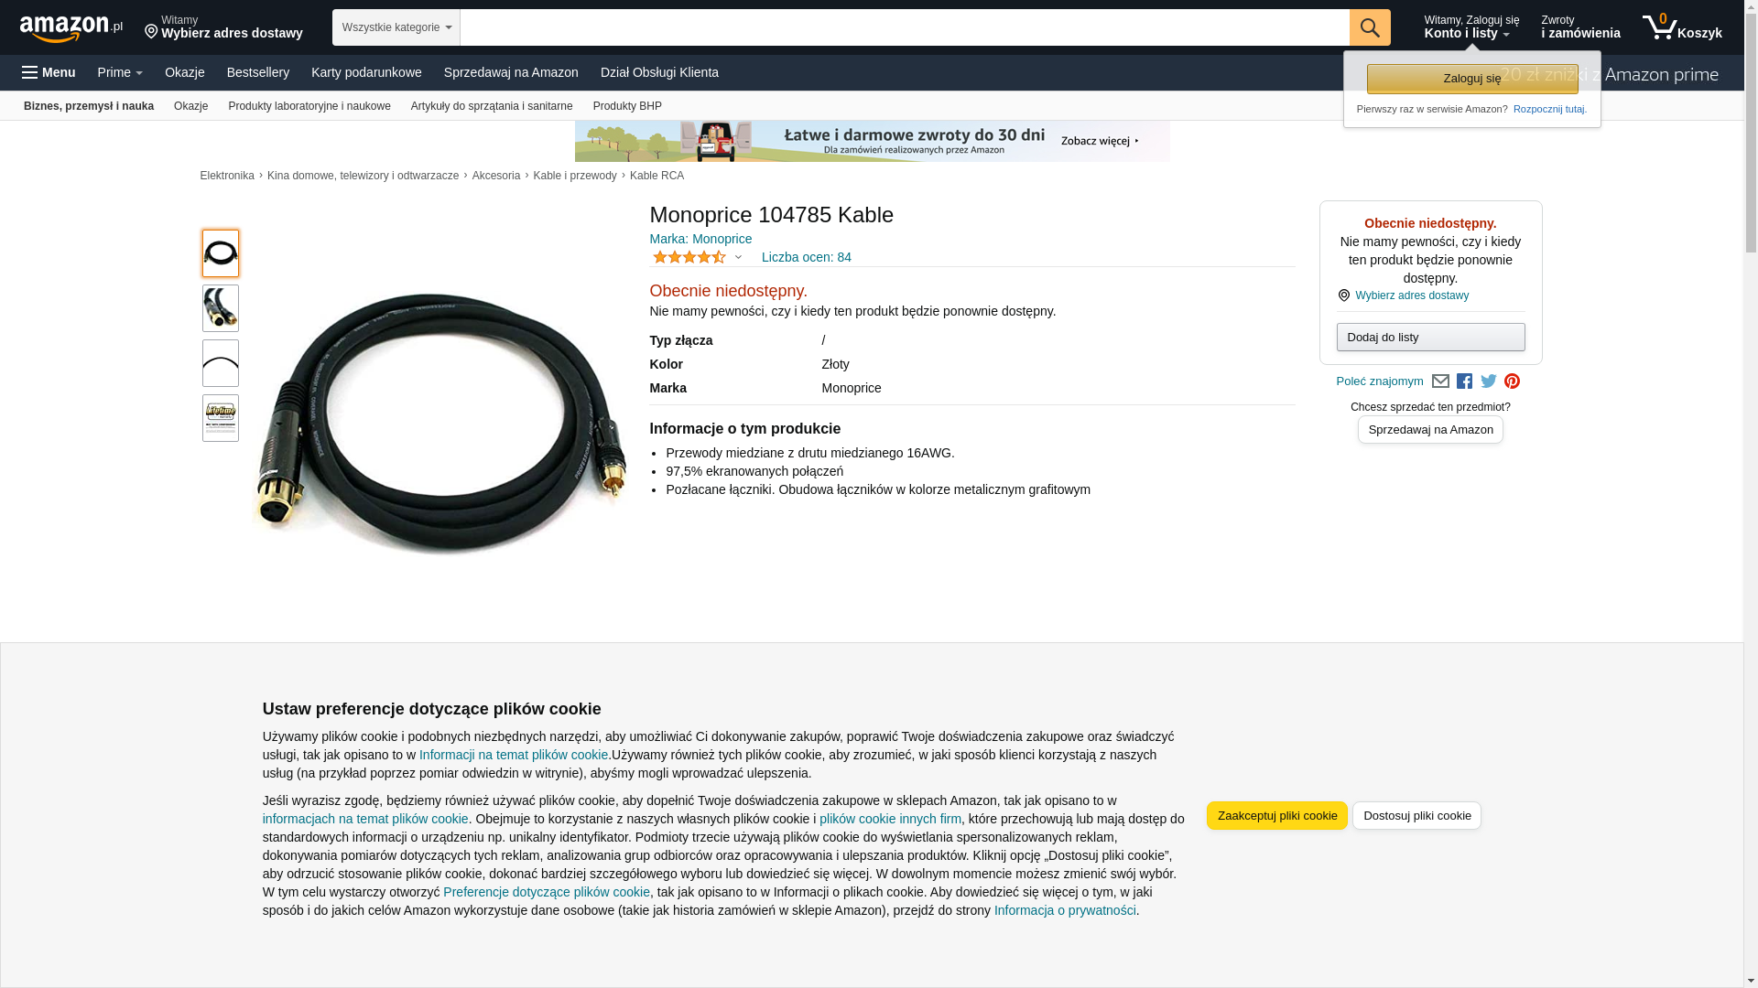Share product on Pinterest icon

click(x=1512, y=381)
